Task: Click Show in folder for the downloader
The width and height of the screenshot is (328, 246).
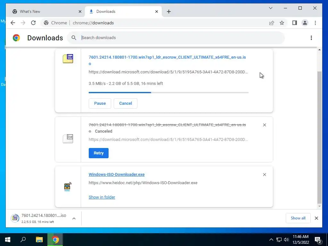Action: 102,197
